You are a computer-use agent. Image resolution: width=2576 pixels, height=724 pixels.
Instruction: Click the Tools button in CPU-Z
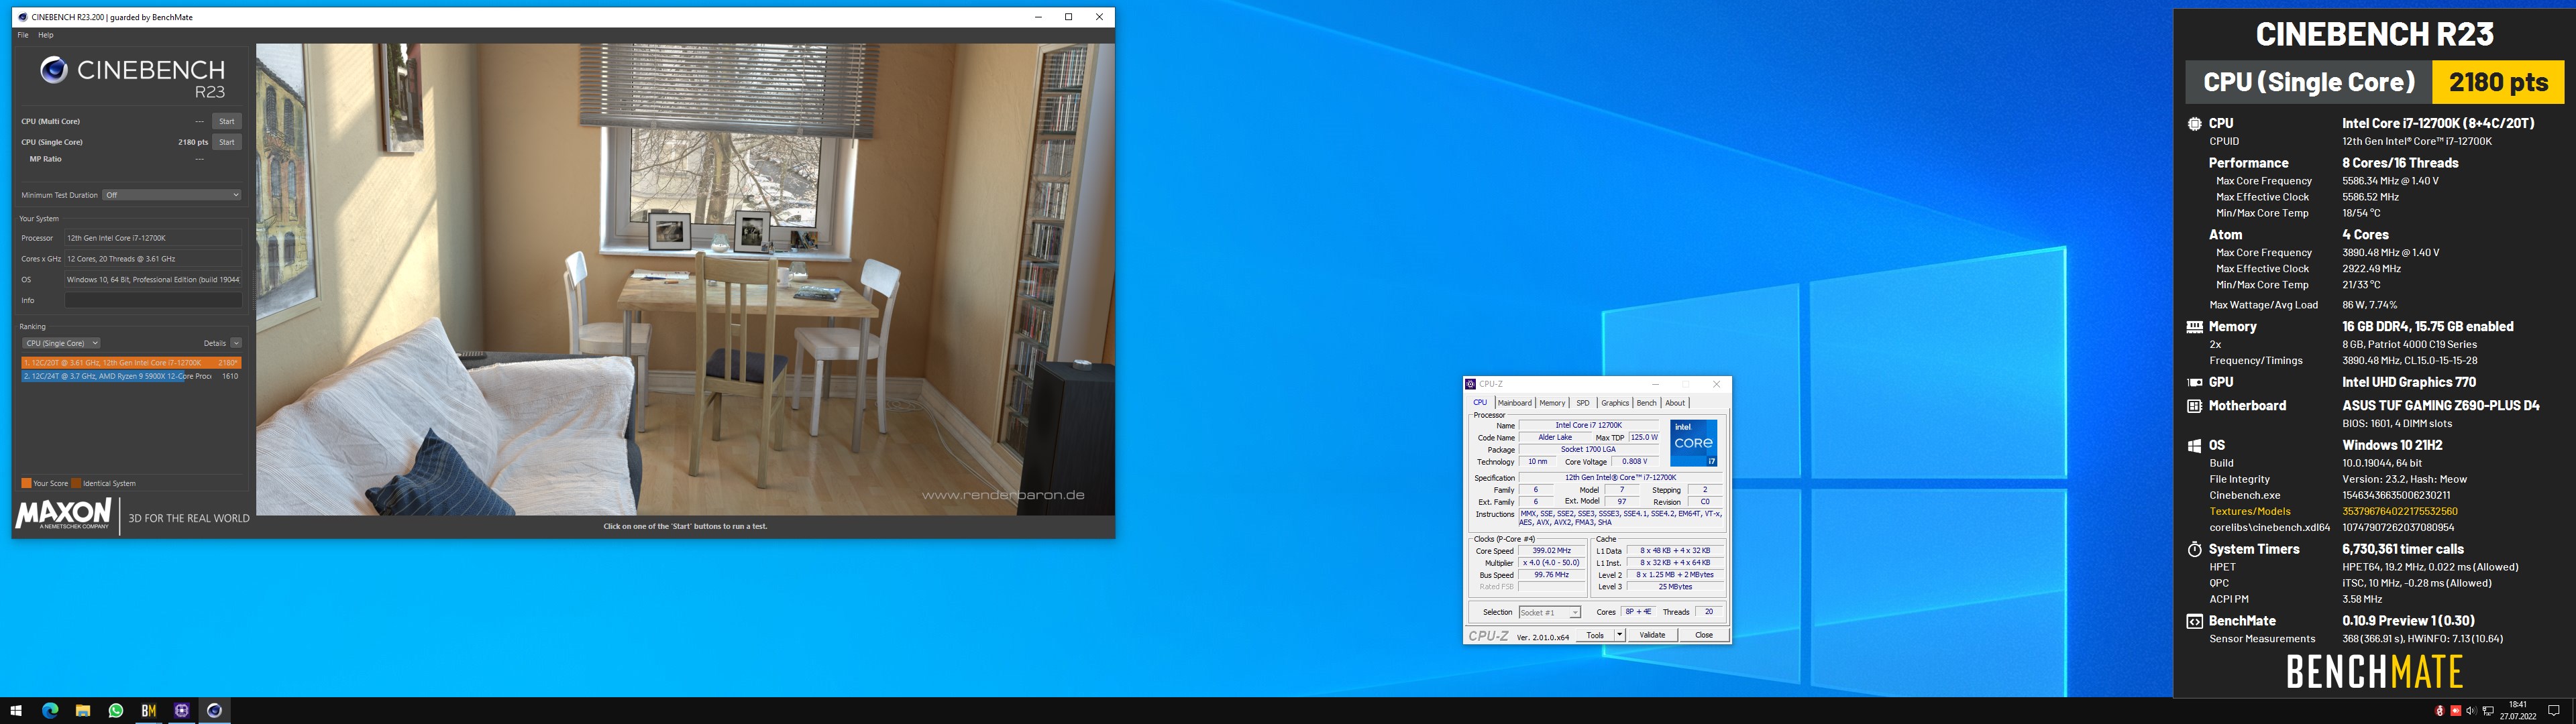[1595, 635]
